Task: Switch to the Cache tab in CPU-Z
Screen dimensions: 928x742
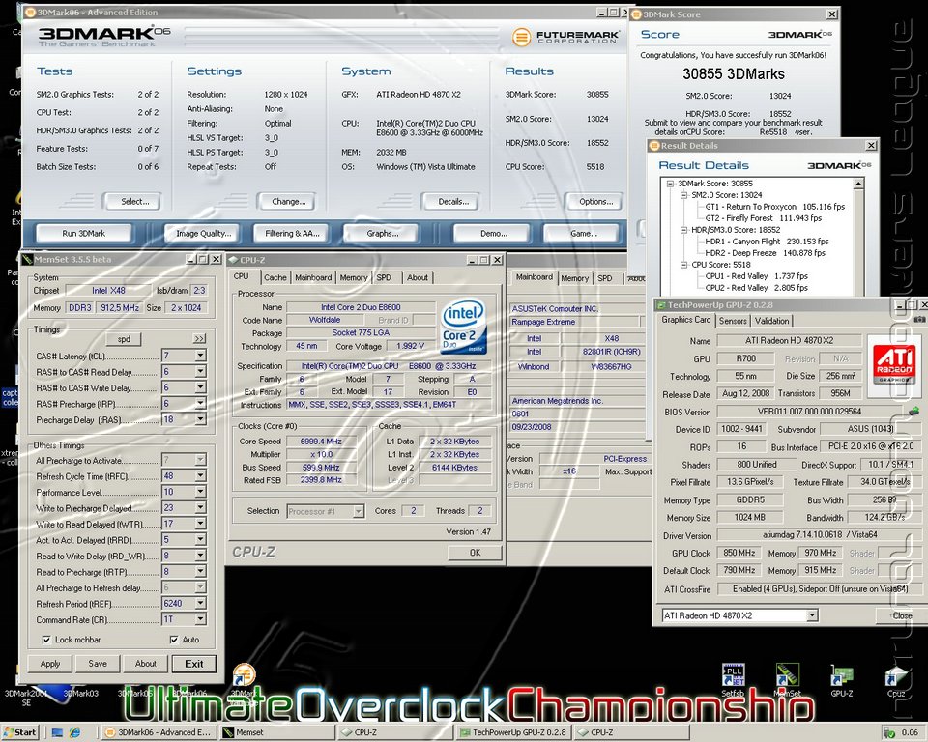Action: [275, 277]
